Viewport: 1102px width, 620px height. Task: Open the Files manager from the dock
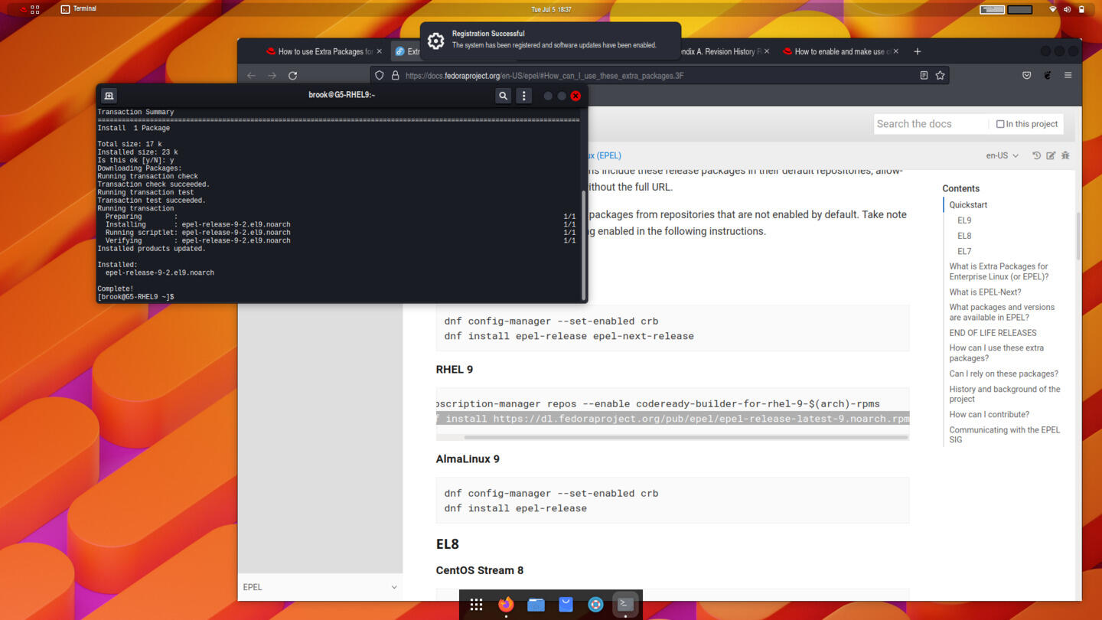(536, 605)
